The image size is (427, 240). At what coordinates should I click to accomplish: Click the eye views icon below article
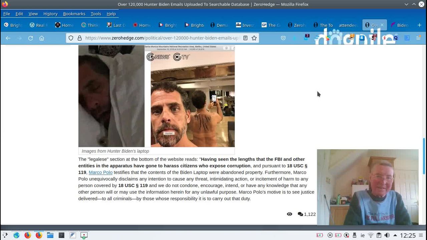tap(290, 214)
